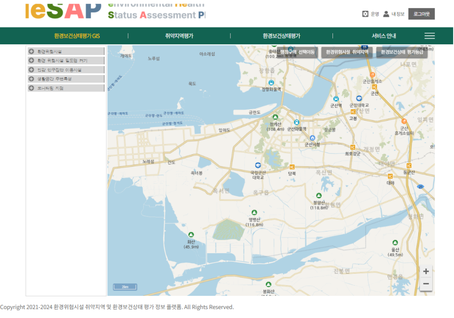Screen dimensions: 454x318
Task: Open the hamburger menu in navigation bar
Action: coord(429,36)
